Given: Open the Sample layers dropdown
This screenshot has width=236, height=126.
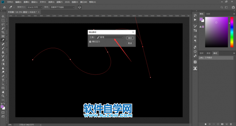Looking at the screenshot, I should pos(62,7).
